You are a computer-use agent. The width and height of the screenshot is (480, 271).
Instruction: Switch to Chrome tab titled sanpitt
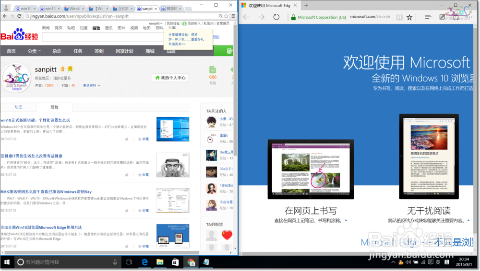(147, 9)
